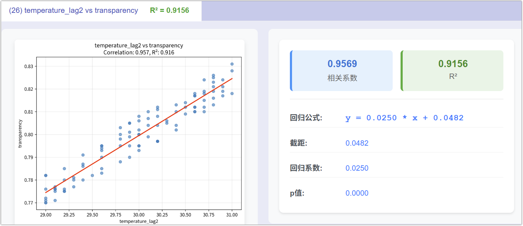Click the chart subtitle Correlation: 0.957, R²: 0.916
This screenshot has width=523, height=226.
[x=139, y=52]
